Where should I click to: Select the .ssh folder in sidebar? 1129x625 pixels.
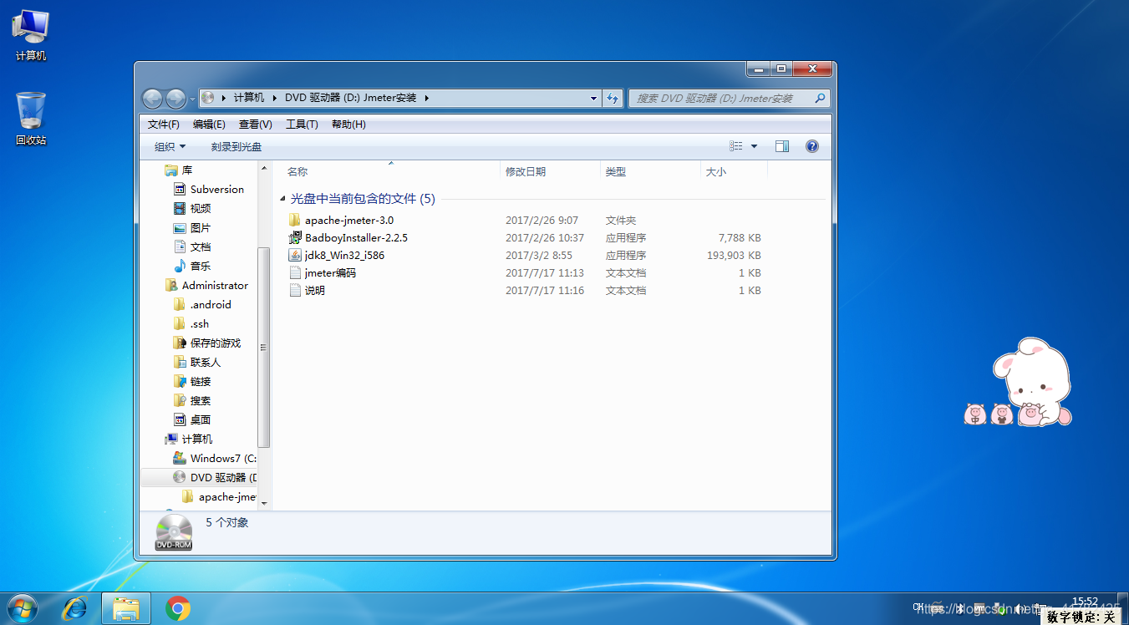(191, 323)
